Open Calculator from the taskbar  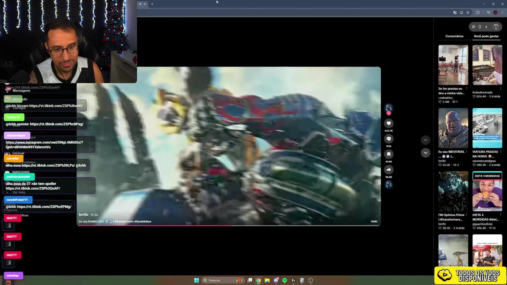[302, 280]
